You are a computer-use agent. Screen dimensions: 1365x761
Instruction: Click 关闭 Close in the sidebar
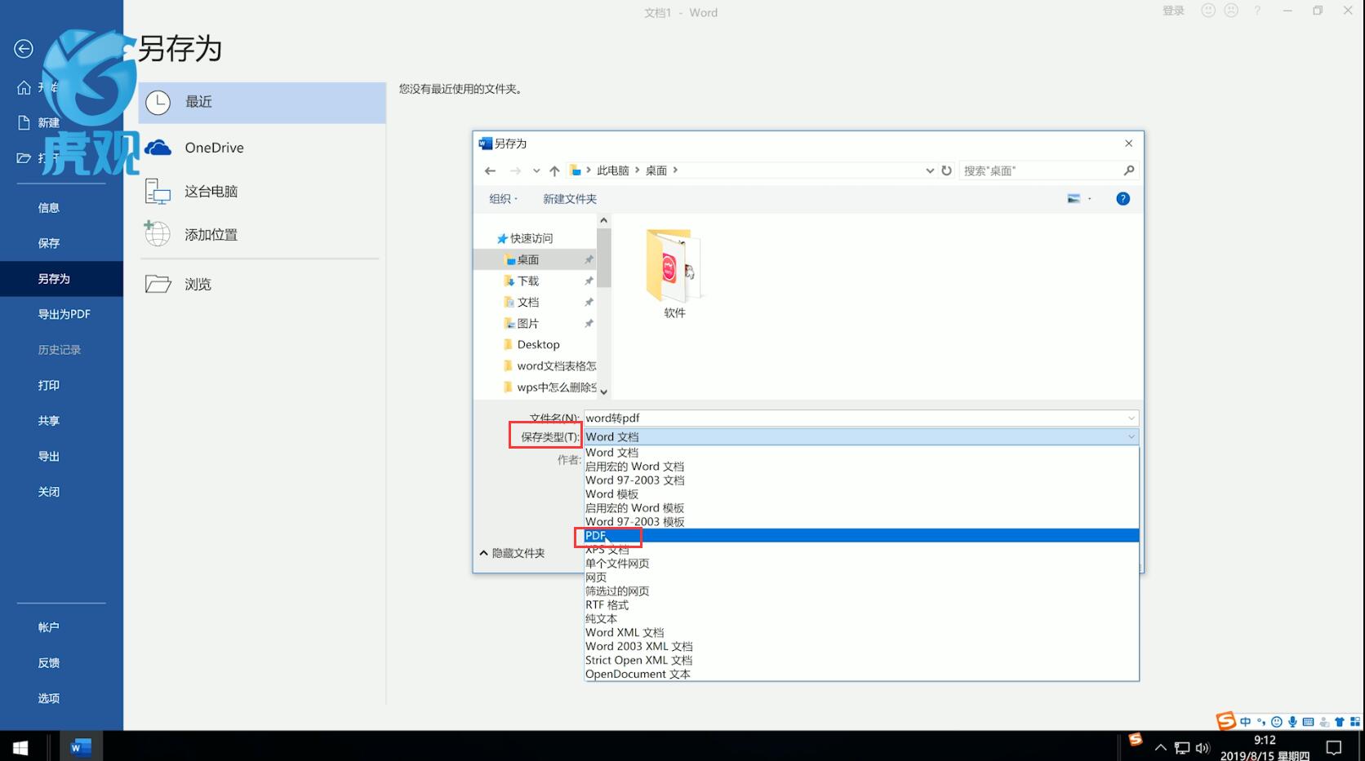(x=49, y=492)
